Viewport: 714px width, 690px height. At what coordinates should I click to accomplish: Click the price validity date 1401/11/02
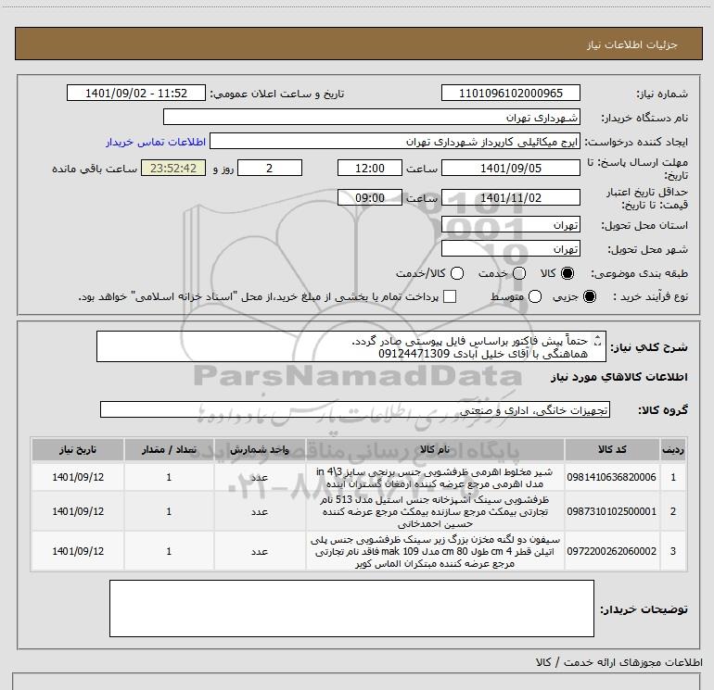(x=510, y=198)
